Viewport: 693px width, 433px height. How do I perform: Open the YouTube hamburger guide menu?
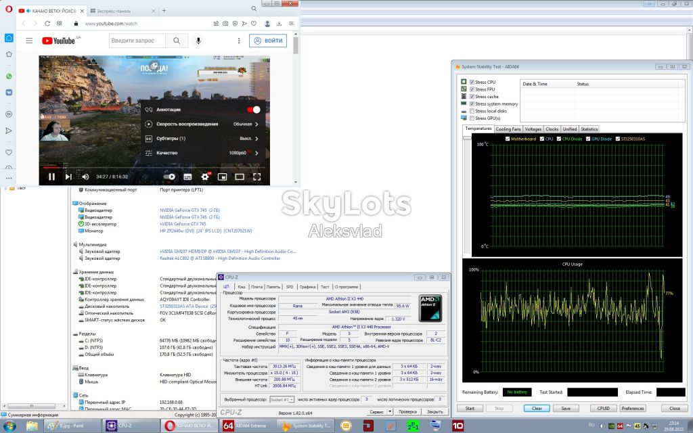(x=29, y=41)
